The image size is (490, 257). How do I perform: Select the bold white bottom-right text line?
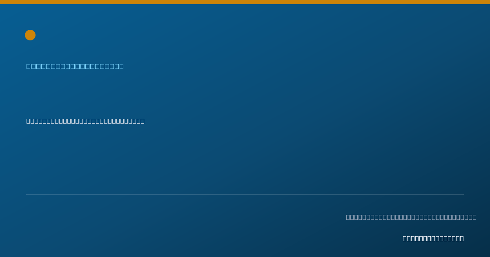click(433, 238)
